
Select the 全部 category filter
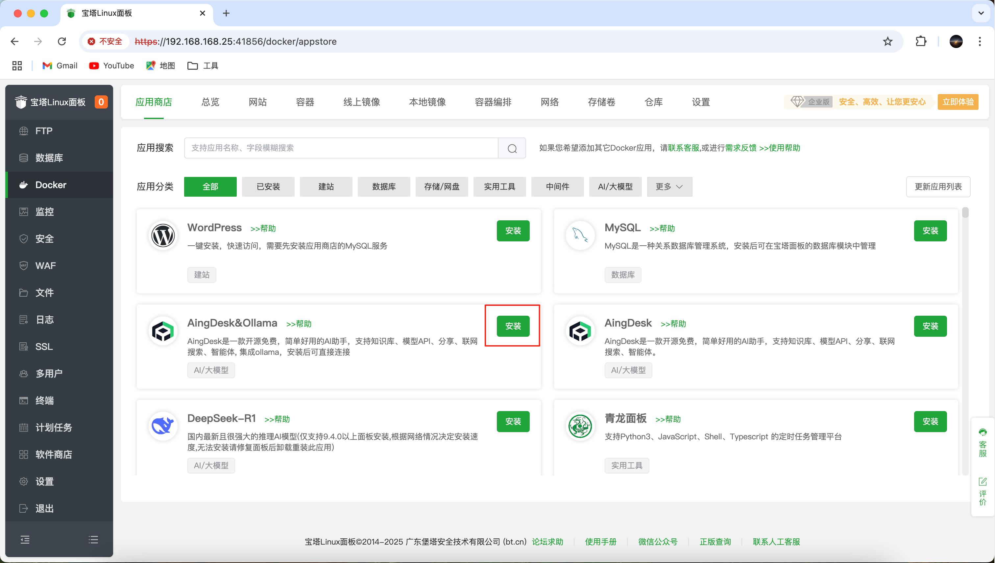tap(210, 186)
